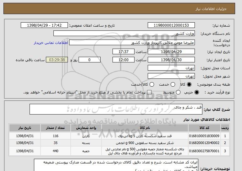Click the کارتن unit cell
Viewport: 242px width, 171px height.
point(86,136)
